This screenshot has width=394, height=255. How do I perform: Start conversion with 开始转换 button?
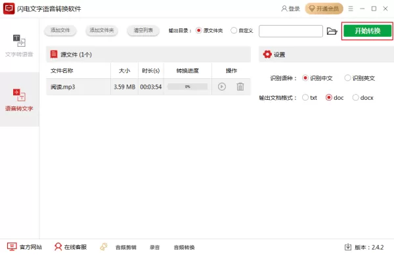(367, 31)
